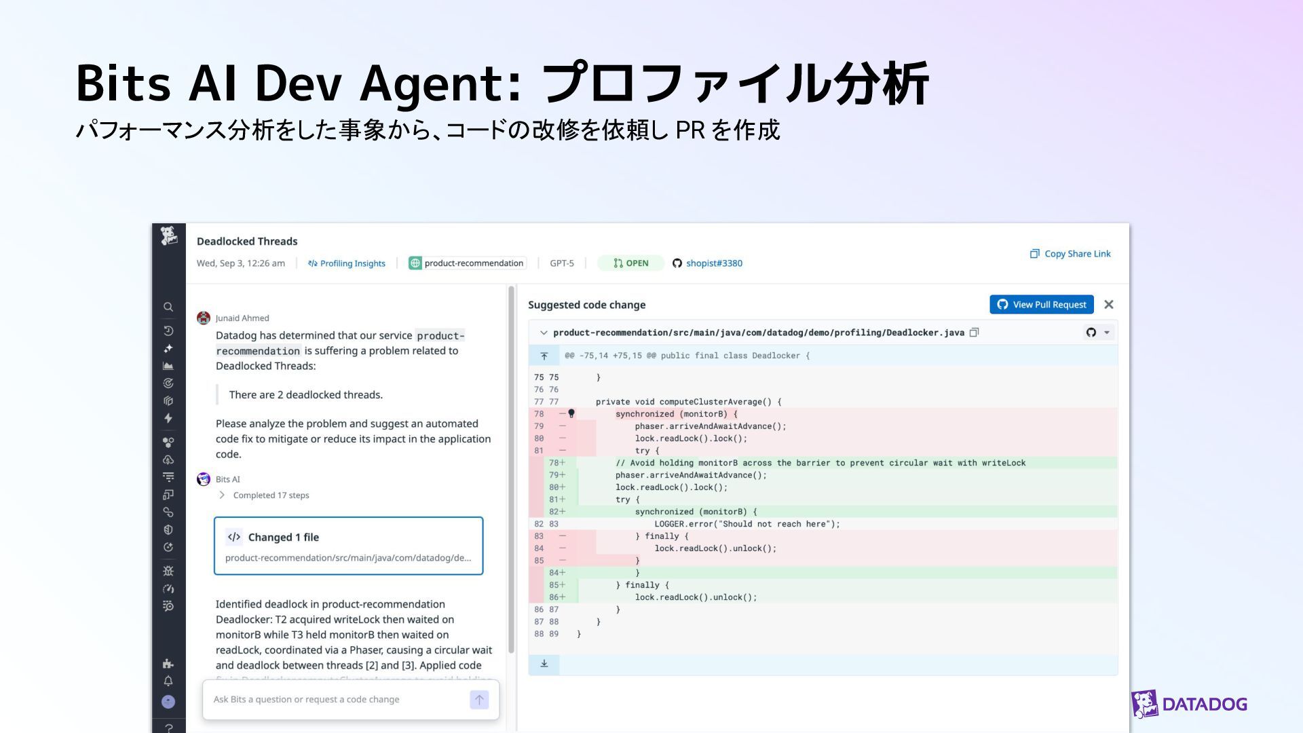1303x733 pixels.
Task: Click the send arrow button
Action: click(479, 700)
